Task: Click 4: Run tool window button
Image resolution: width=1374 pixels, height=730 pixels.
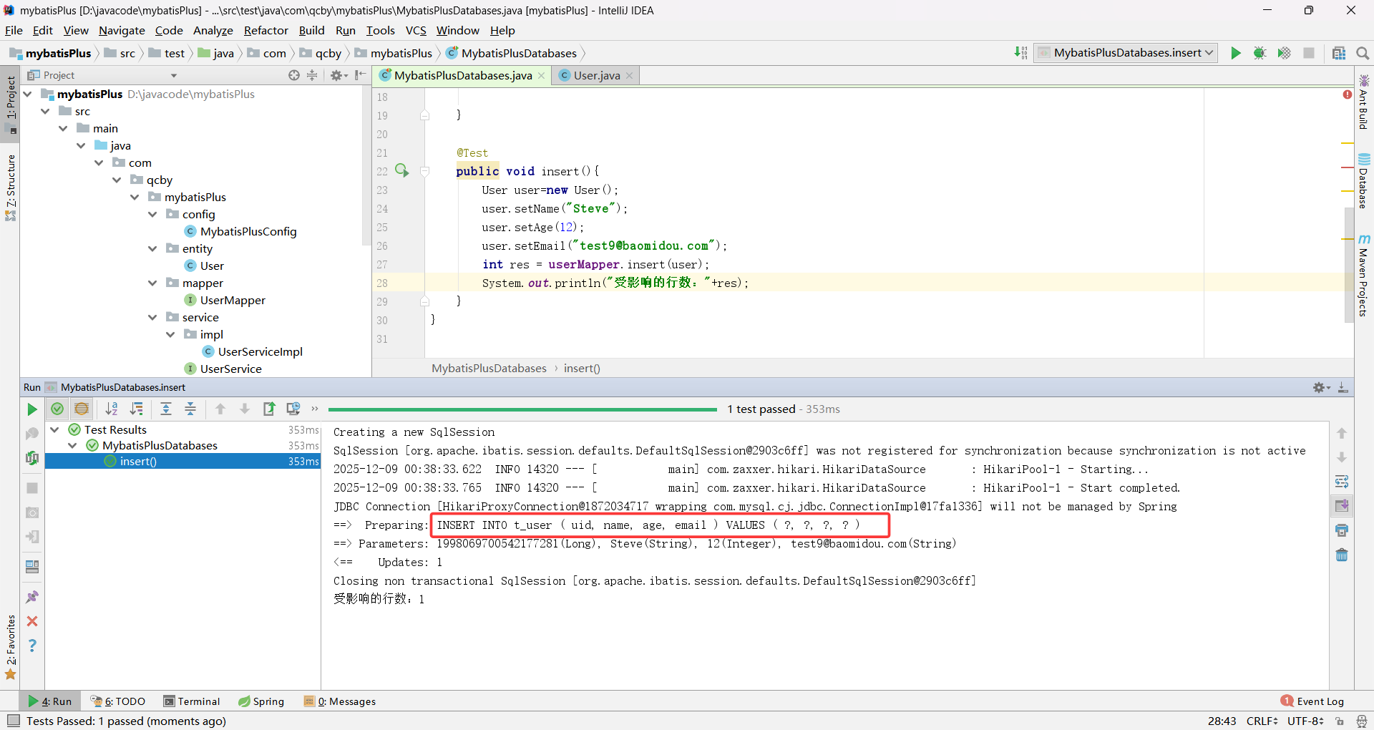Action: pyautogui.click(x=50, y=701)
